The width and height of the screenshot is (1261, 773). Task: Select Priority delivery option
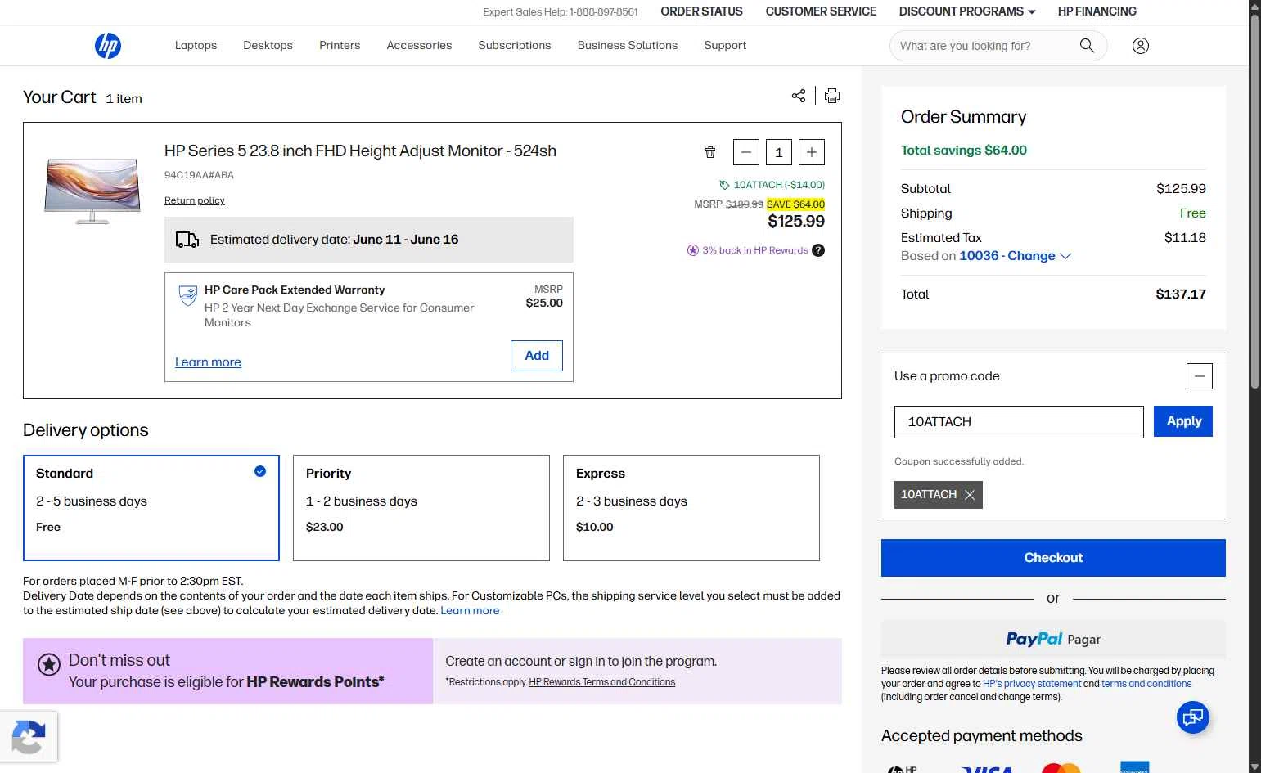(x=421, y=508)
